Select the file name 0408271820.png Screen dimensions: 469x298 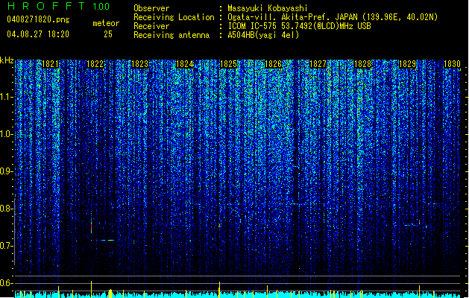pyautogui.click(x=38, y=19)
